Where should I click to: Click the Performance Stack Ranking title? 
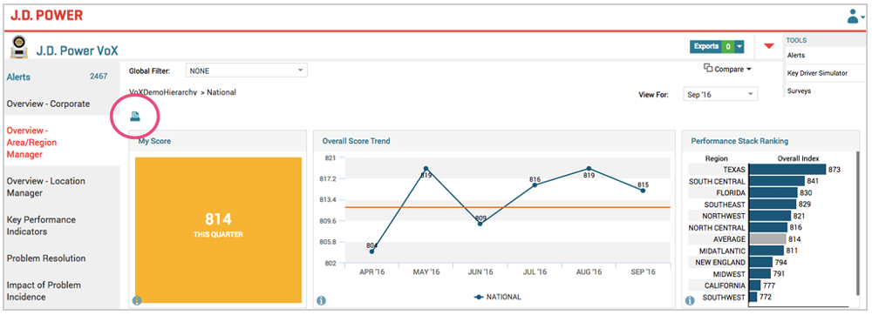[x=739, y=141]
